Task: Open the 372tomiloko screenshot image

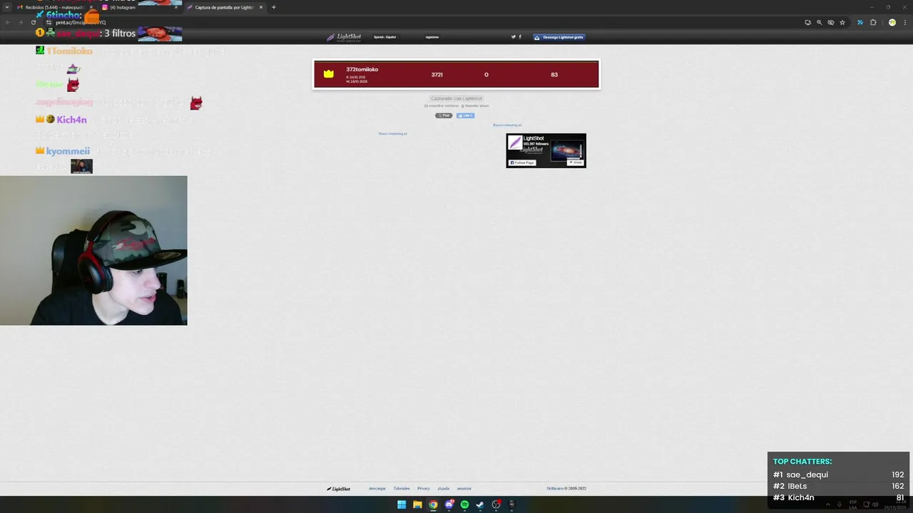Action: (456, 74)
